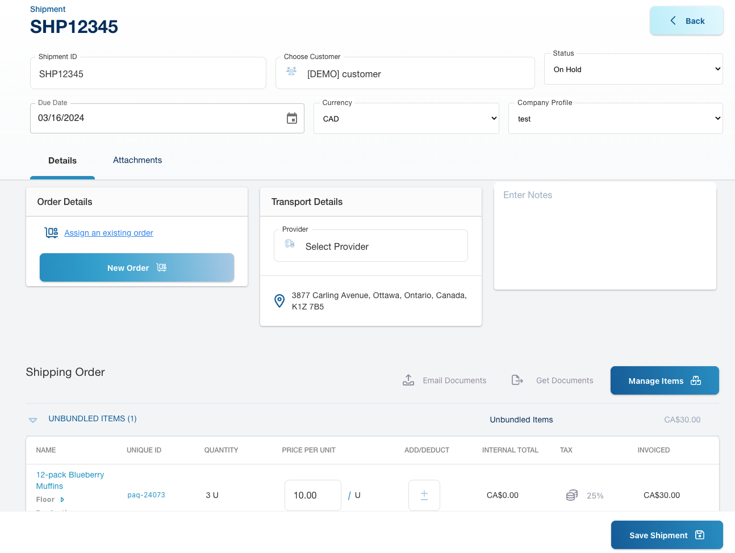The height and width of the screenshot is (553, 735).
Task: Click the tax coins icon next to 25%
Action: tap(571, 495)
